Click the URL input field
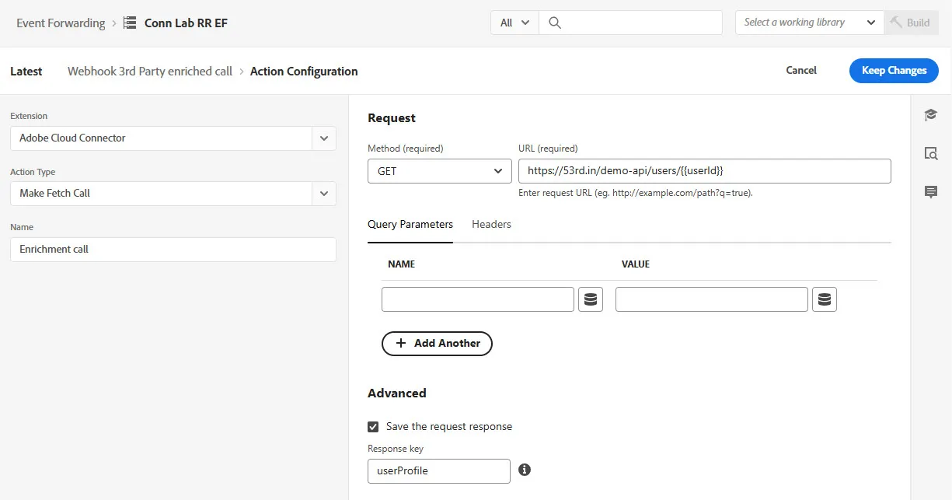The width and height of the screenshot is (952, 500). (705, 171)
